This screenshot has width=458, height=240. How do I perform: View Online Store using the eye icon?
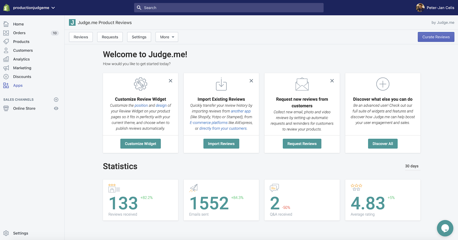(56, 108)
